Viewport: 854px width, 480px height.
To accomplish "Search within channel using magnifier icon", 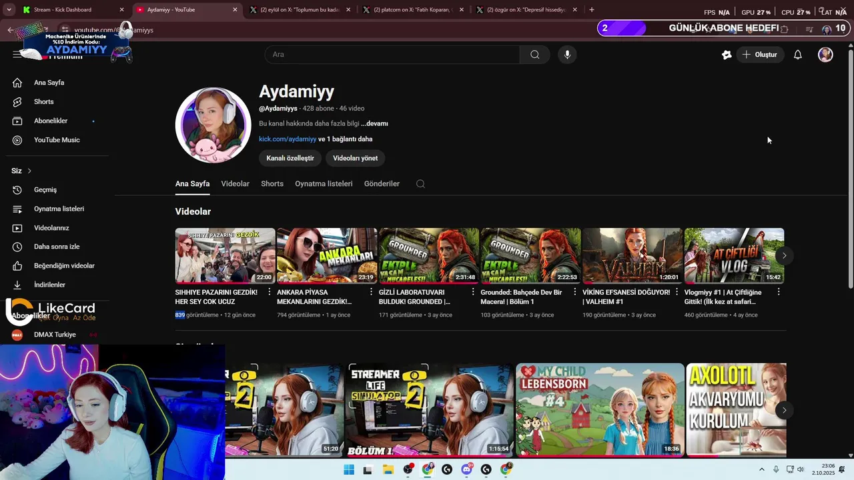I will point(420,184).
